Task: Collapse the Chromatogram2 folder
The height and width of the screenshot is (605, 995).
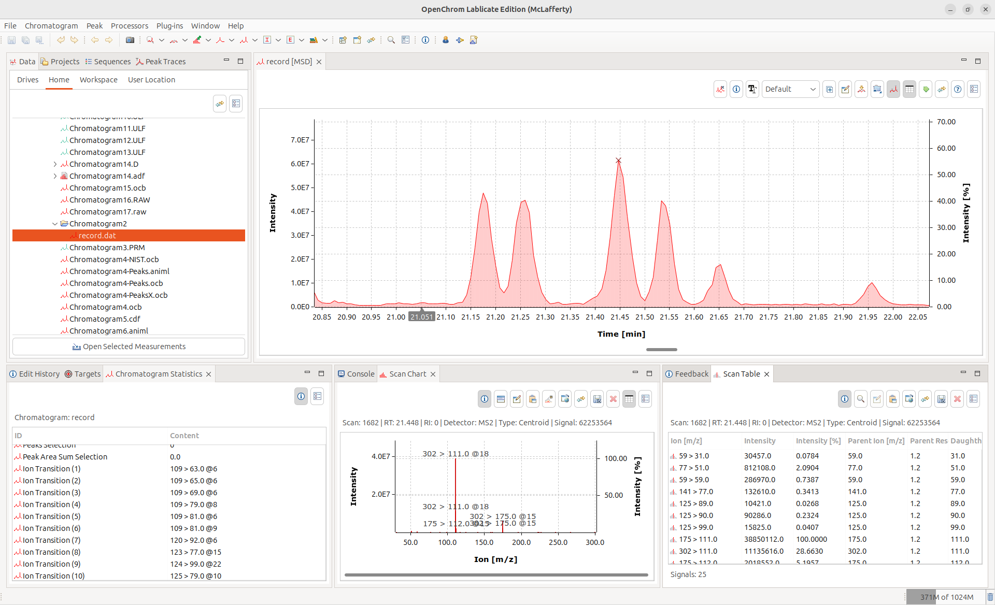Action: pos(55,224)
